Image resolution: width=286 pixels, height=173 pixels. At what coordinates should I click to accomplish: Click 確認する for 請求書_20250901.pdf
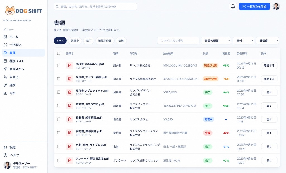(269, 66)
